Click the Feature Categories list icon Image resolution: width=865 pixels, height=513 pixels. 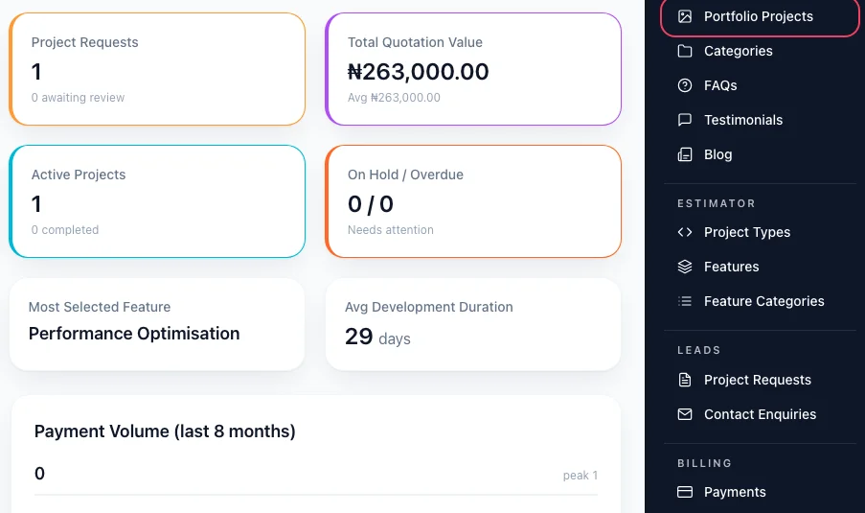pos(685,301)
